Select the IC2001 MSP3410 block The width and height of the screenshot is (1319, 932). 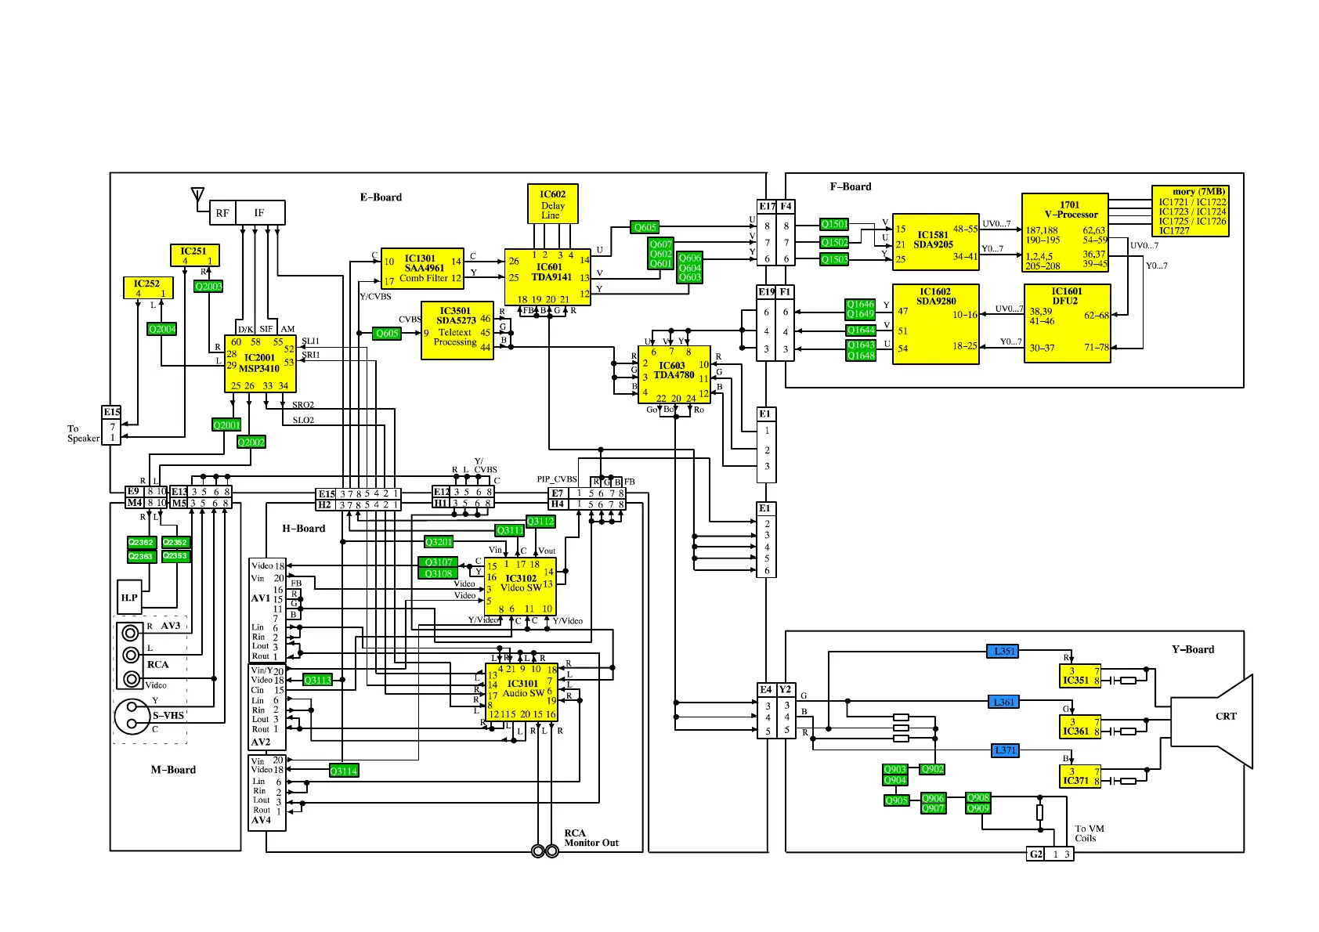[x=260, y=363]
